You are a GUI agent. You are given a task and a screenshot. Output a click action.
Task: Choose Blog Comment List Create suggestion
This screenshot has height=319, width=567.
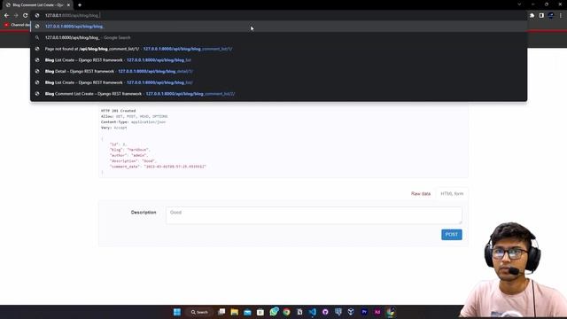[x=278, y=94]
